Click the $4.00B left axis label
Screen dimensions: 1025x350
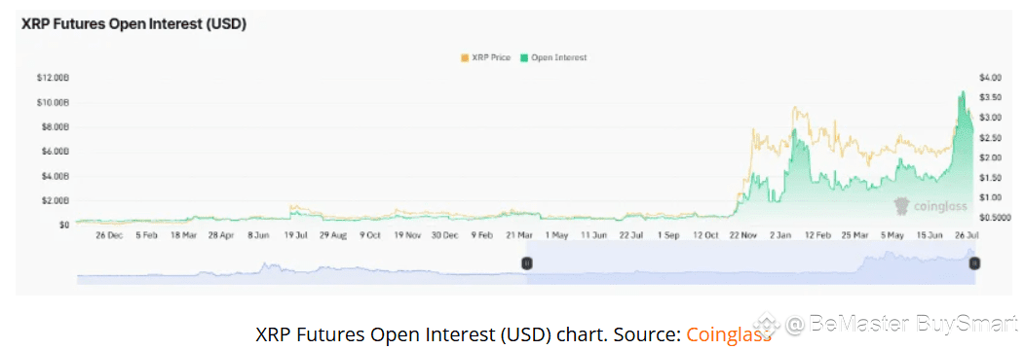(x=56, y=176)
